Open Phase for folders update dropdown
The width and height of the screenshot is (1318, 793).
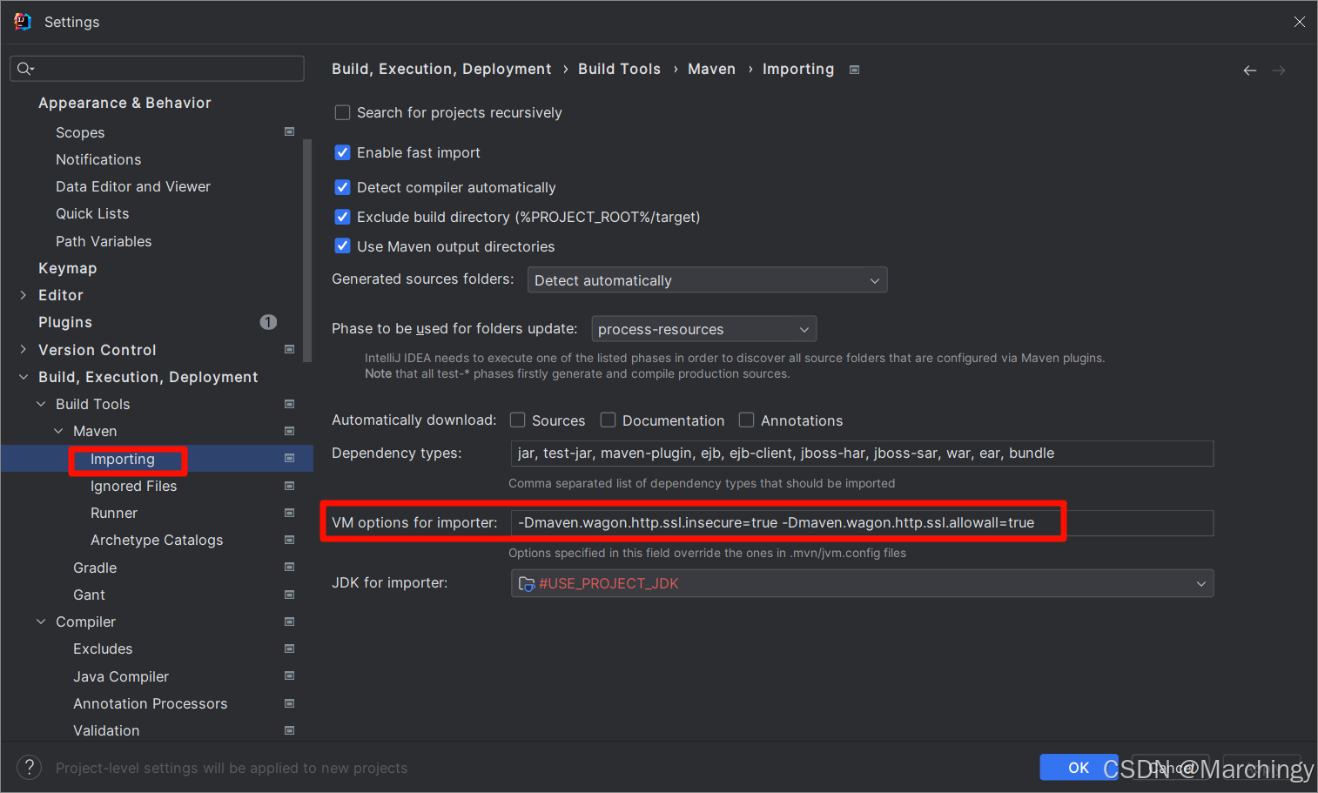704,329
